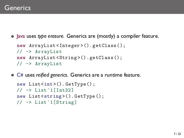Click the first ArrayList comment line

pyautogui.click(x=39, y=52)
